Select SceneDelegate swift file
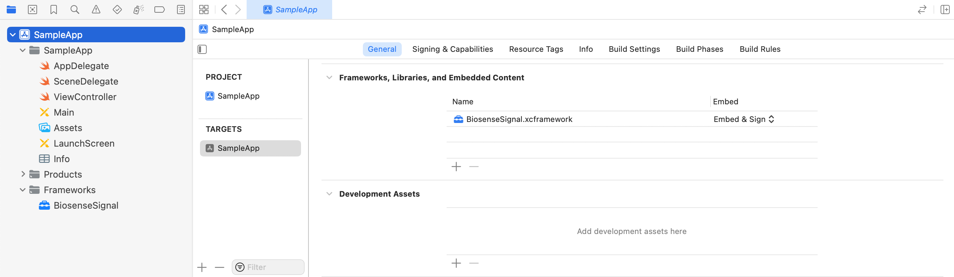The image size is (954, 277). 86,81
